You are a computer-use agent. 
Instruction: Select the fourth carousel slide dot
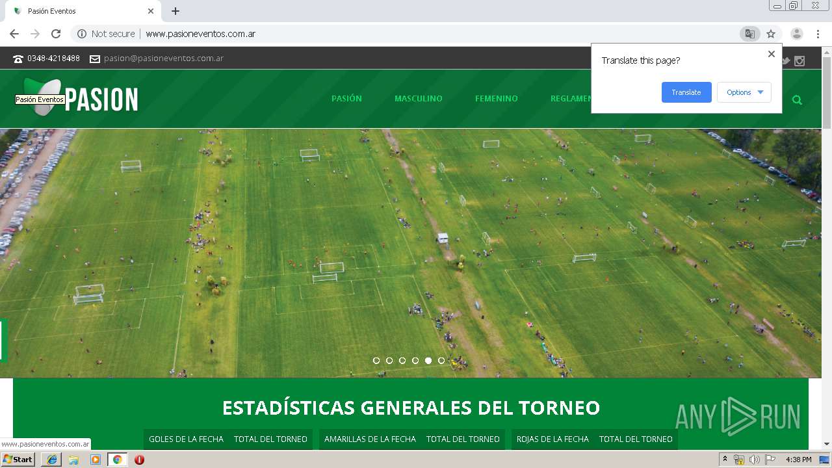click(x=415, y=360)
